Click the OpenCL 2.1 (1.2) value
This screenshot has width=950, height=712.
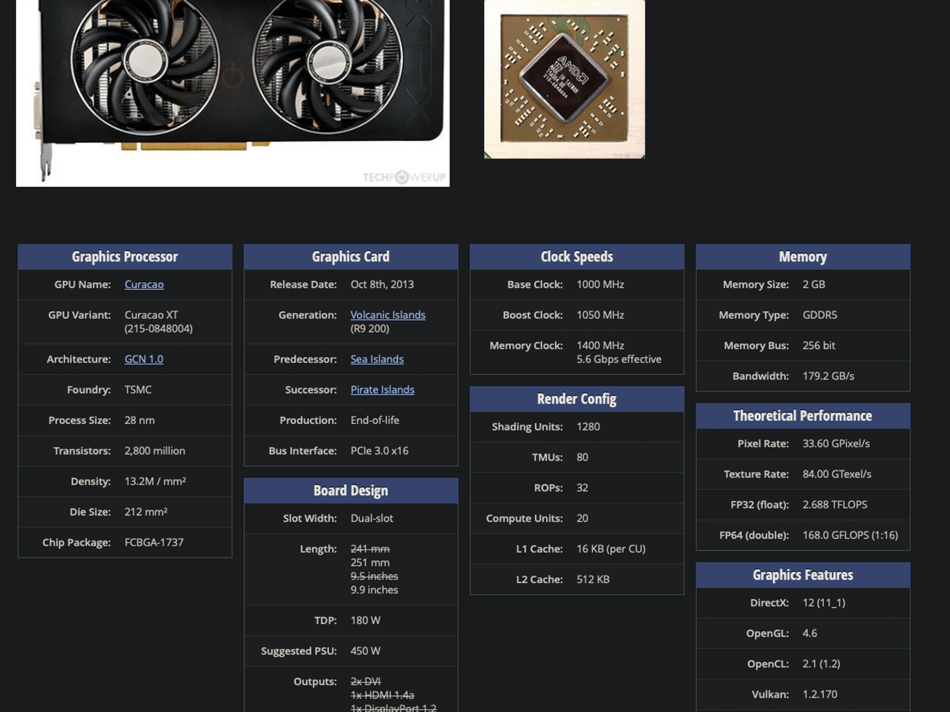click(821, 664)
